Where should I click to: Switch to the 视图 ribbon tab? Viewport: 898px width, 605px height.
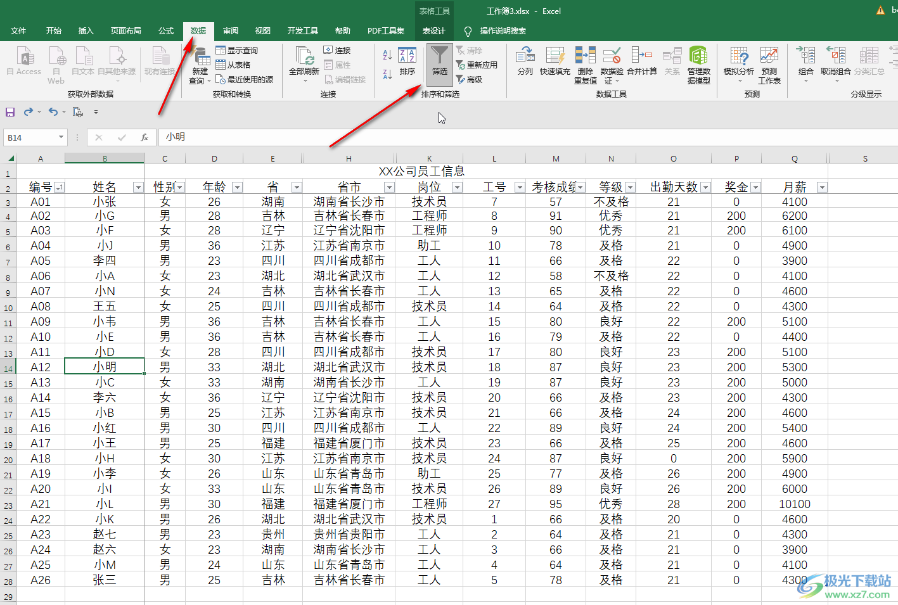coord(263,30)
